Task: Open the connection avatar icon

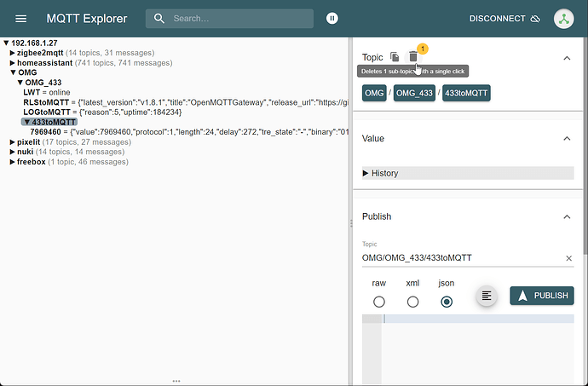Action: [x=563, y=19]
